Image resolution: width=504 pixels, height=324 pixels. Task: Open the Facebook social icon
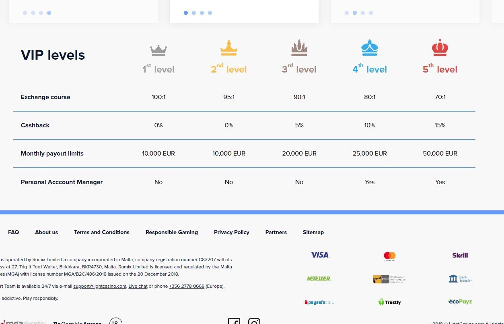tap(234, 321)
